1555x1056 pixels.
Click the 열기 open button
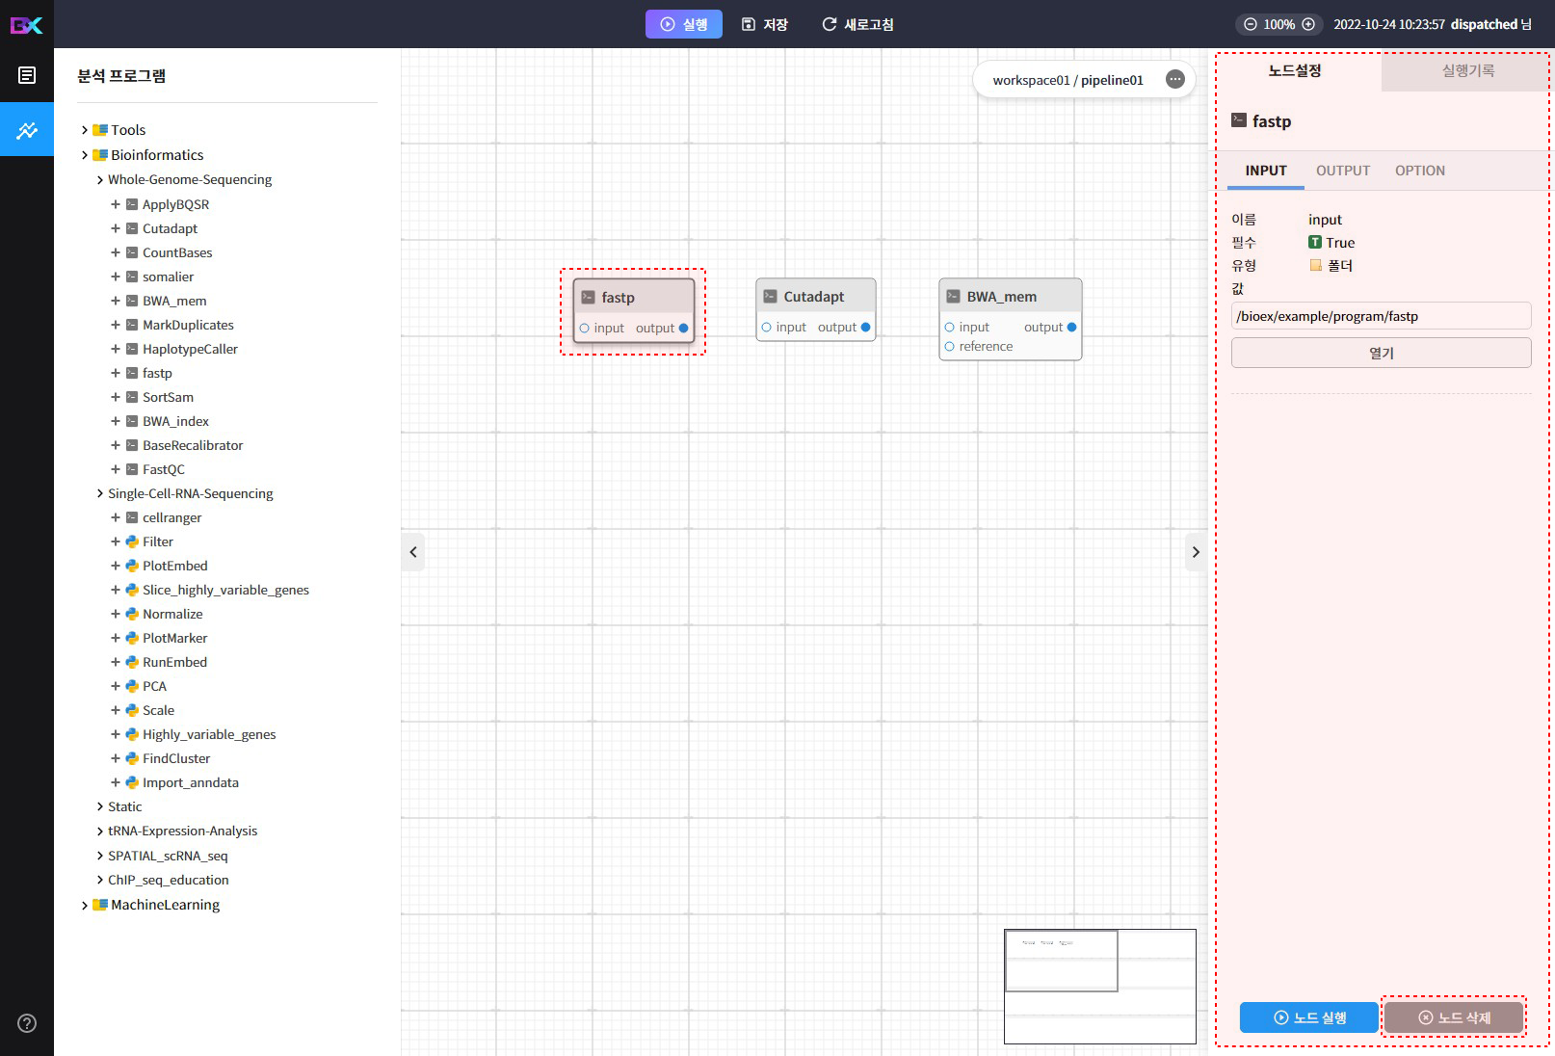click(x=1381, y=353)
